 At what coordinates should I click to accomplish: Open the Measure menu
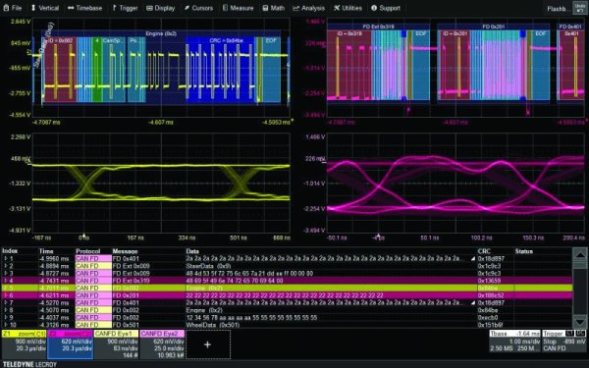click(239, 8)
